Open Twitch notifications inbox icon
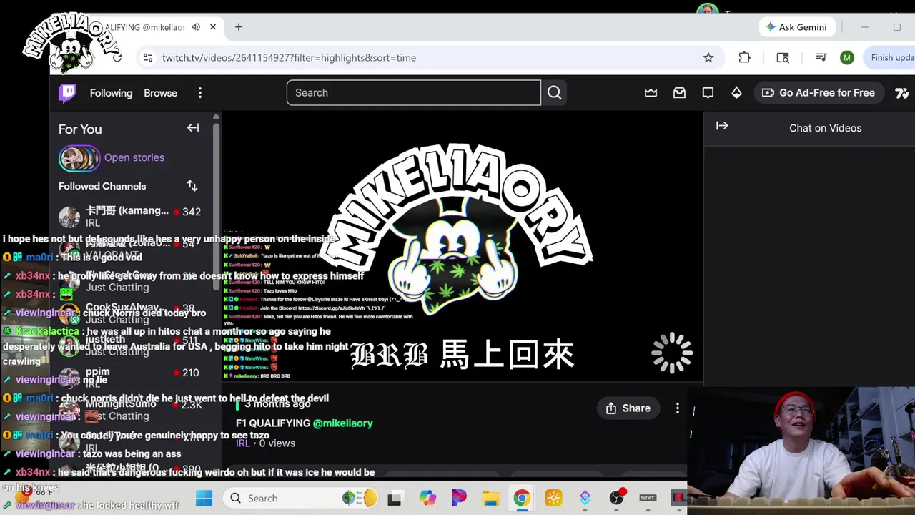The width and height of the screenshot is (915, 515). 679,93
